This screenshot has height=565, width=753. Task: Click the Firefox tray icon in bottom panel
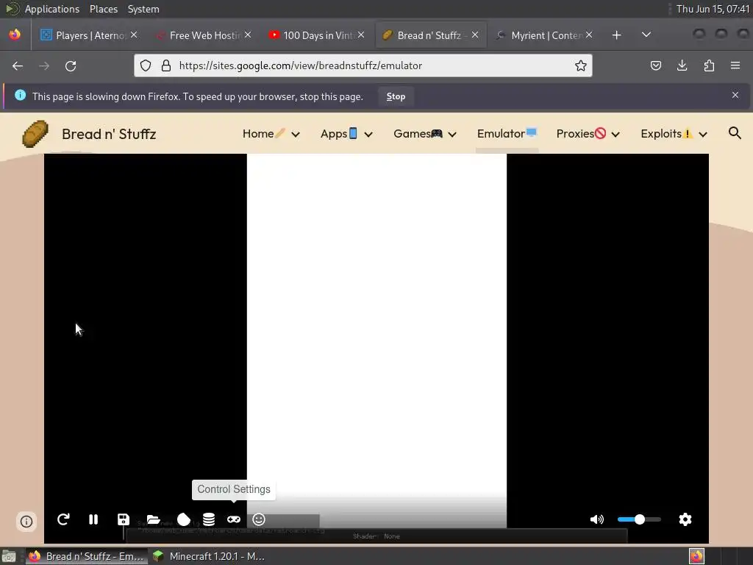coord(697,556)
